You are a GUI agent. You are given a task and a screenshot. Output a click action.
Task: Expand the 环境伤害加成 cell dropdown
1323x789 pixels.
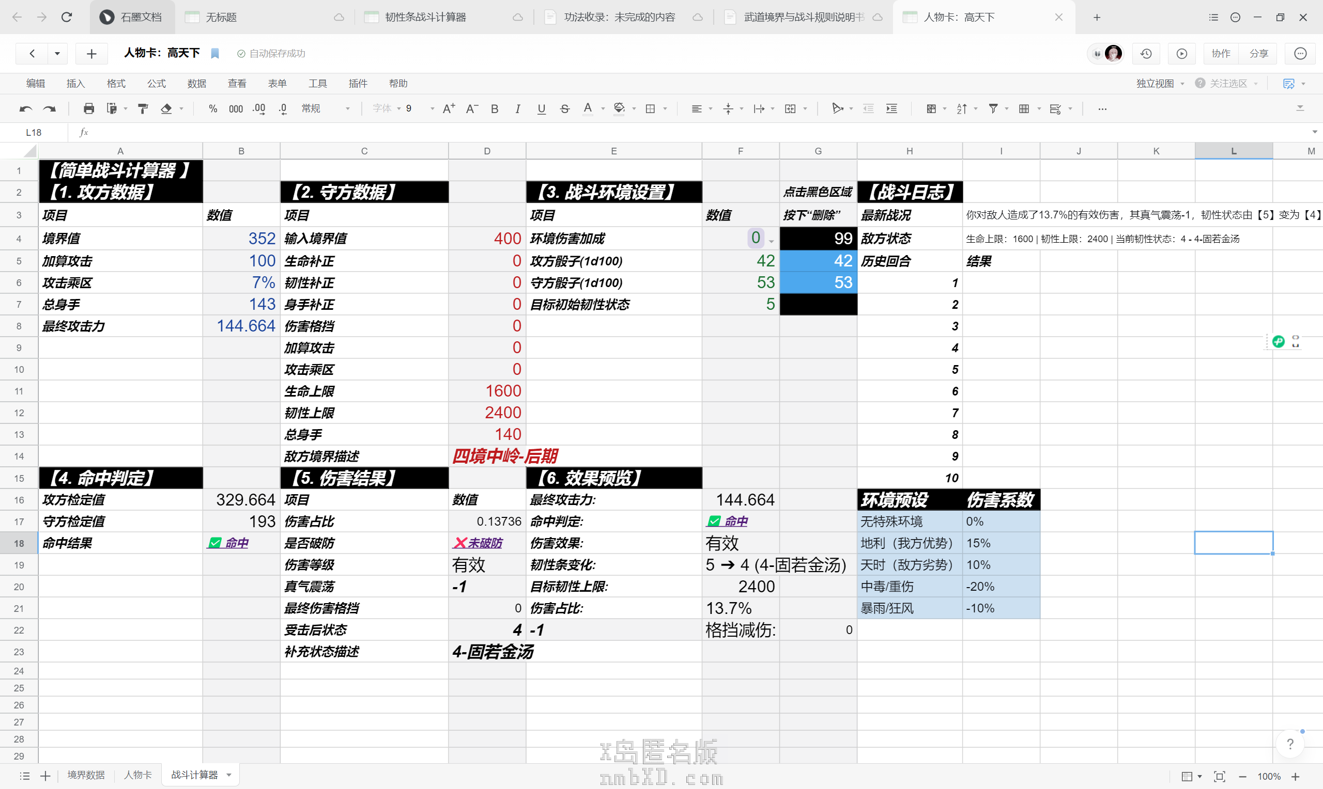(x=772, y=241)
